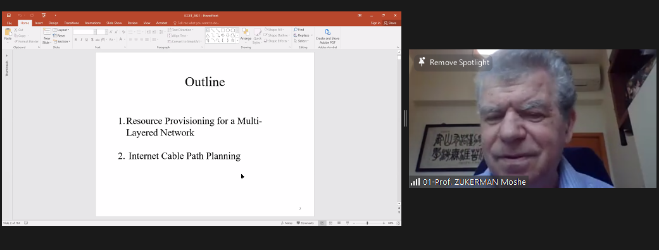
Task: Toggle Bold formatting
Action: click(x=76, y=39)
